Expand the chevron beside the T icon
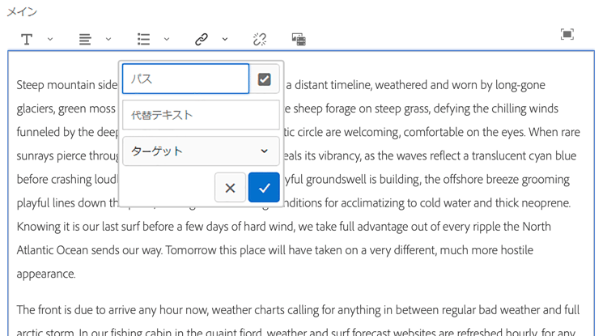This screenshot has height=336, width=607. [50, 39]
